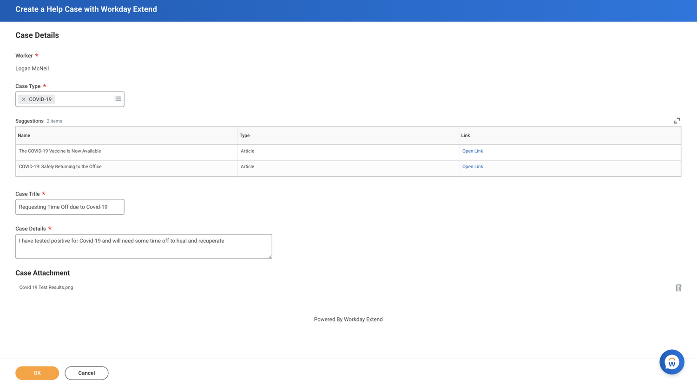Open Link for the COVID-19 Vaccine article
This screenshot has width=697, height=387.
pyautogui.click(x=472, y=151)
